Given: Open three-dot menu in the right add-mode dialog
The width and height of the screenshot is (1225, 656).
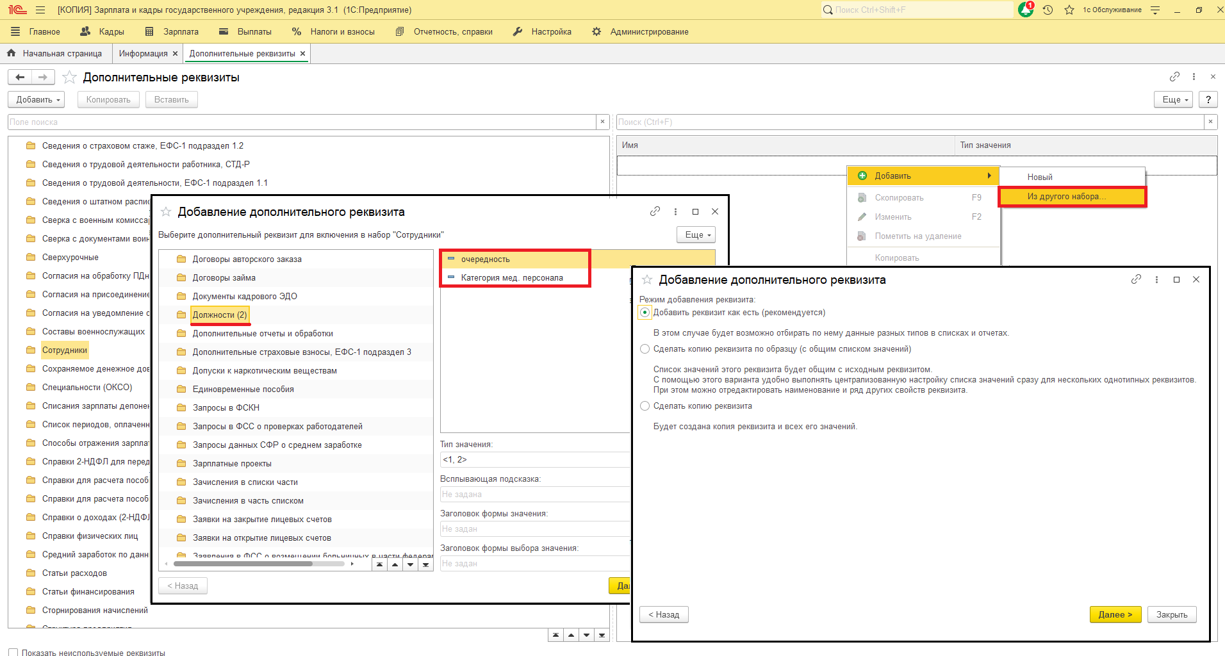Looking at the screenshot, I should coord(1156,279).
